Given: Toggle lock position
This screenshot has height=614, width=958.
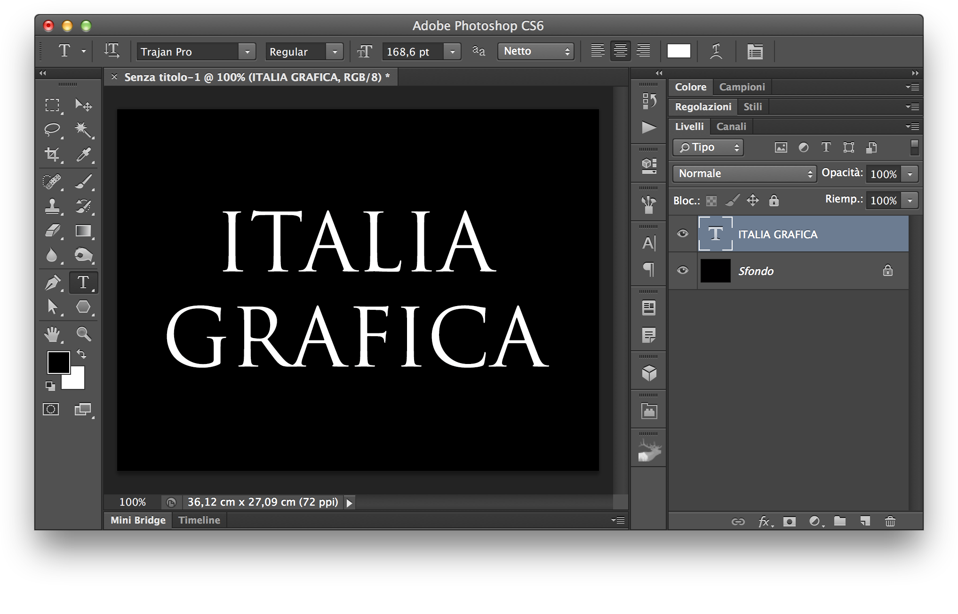Looking at the screenshot, I should [753, 201].
